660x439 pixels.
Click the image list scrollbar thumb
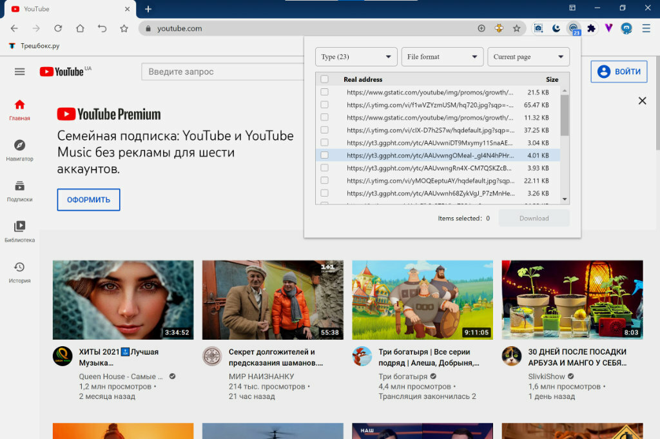[x=565, y=115]
